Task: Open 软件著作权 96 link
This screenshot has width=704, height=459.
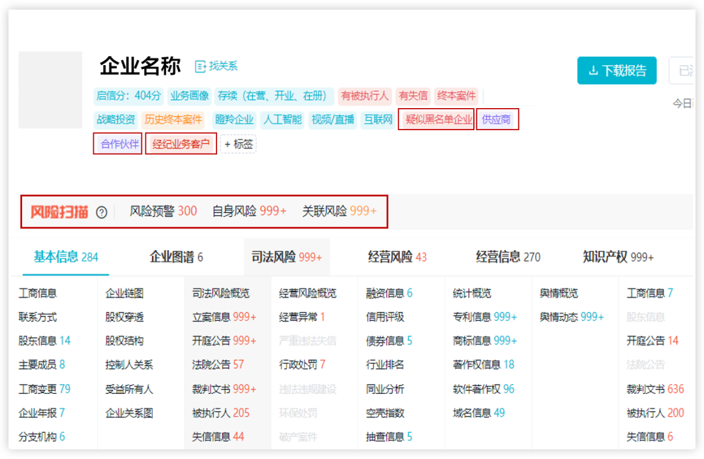Action: (484, 389)
